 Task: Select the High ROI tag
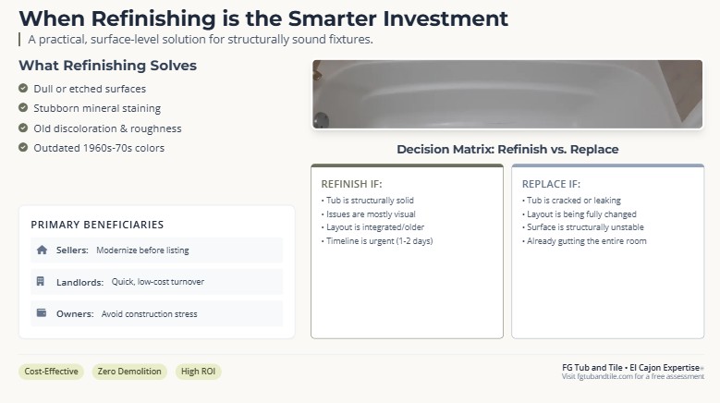click(199, 372)
